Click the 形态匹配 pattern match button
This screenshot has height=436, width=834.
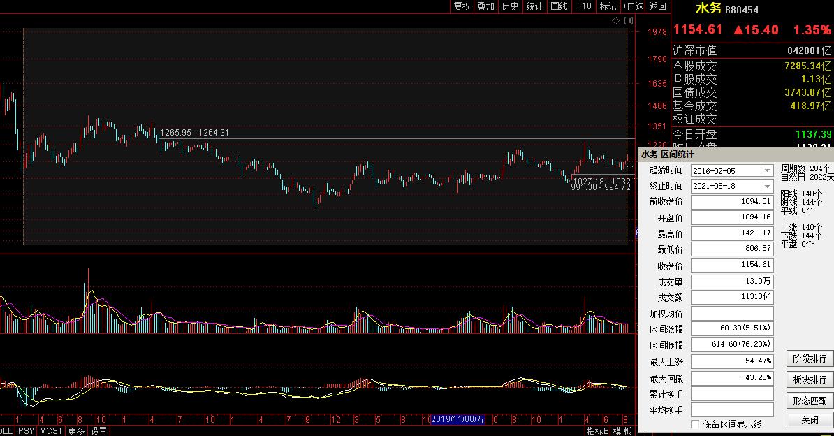(810, 400)
